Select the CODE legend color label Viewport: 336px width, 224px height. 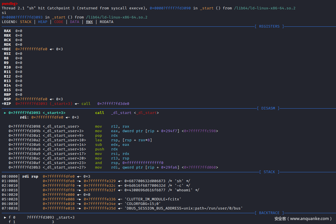(x=59, y=22)
